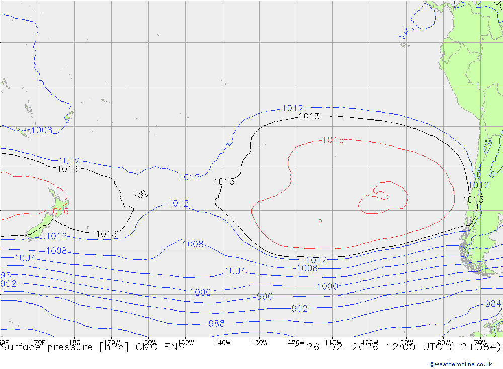The image size is (503, 369).
Task: Click the 1000 label below the 1008 near 110W
Action: tap(327, 287)
